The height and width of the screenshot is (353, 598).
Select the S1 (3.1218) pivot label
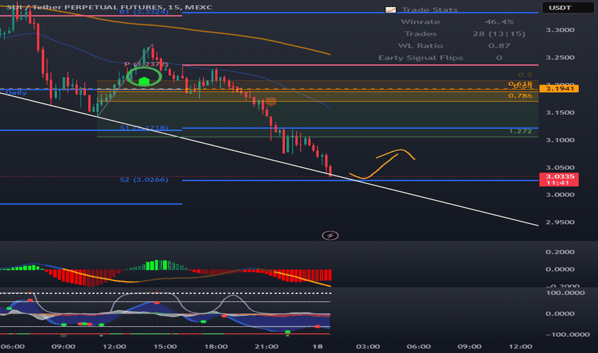(144, 128)
